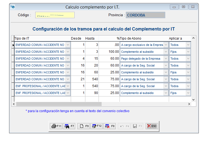This screenshot has width=209, height=141.
Task: Open Tipo de IT dropdown in the 21 to 540 row
Action: 68,79
